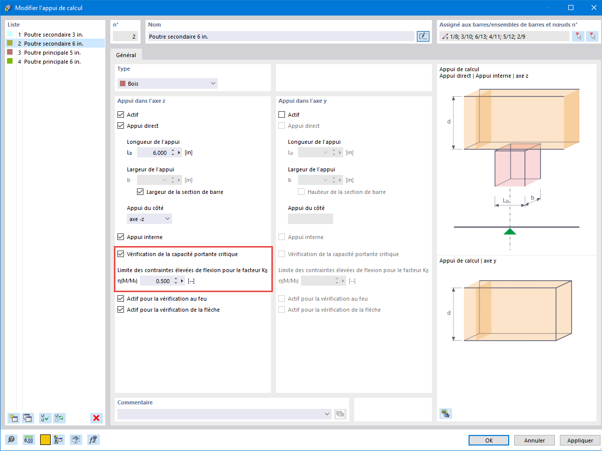
Task: Select Poutre secondaire 6 in. in list
Action: [x=53, y=44]
